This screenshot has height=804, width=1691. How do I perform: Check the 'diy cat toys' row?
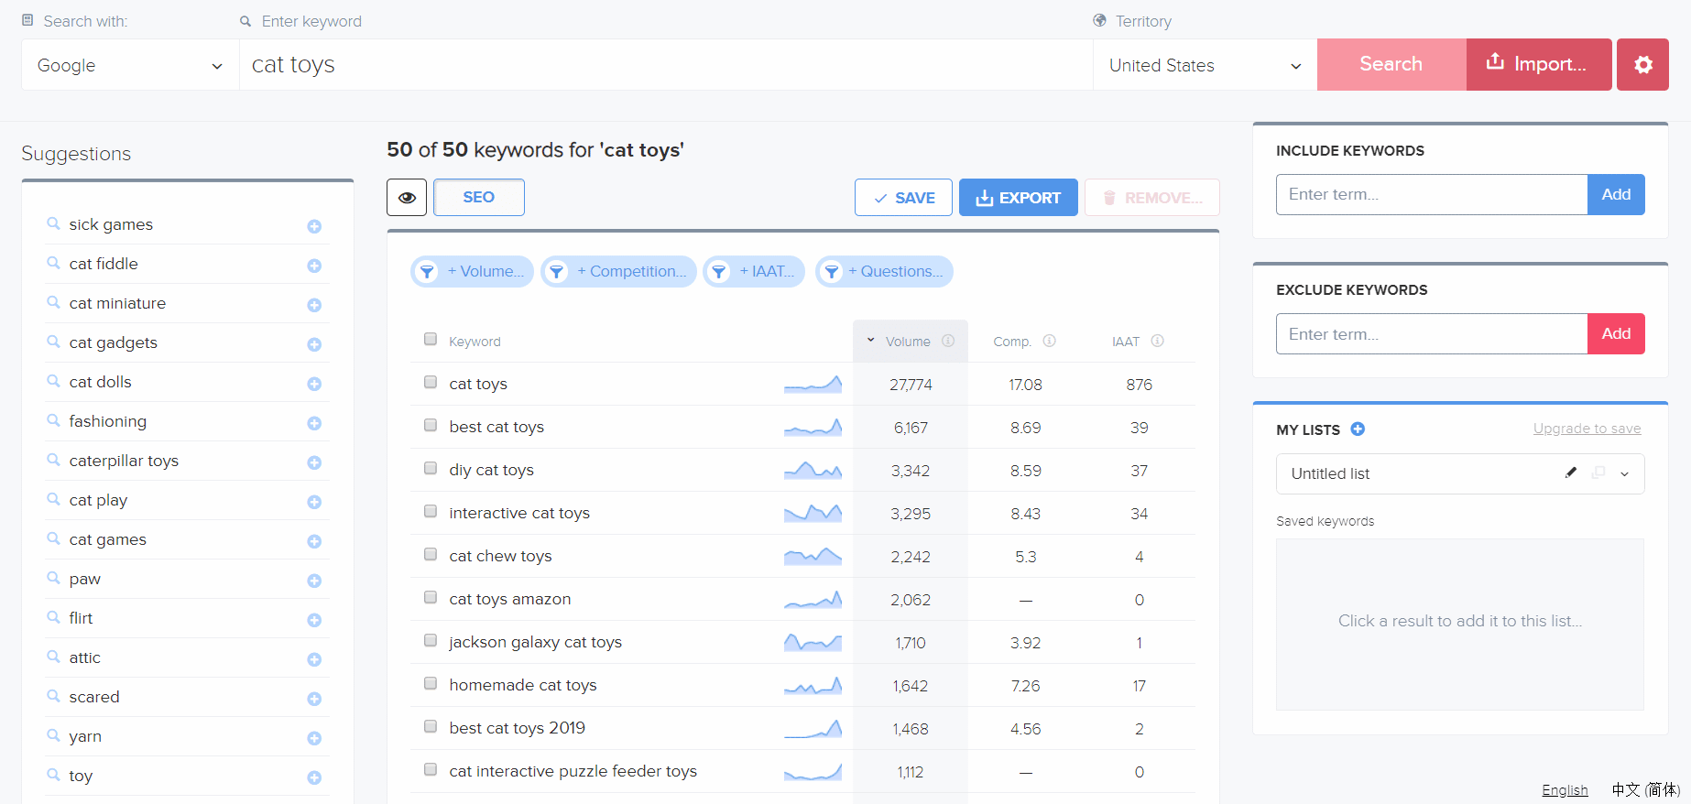point(431,468)
